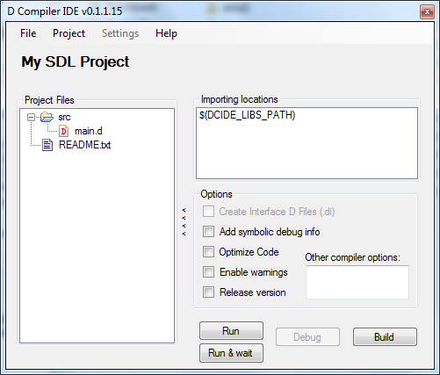The image size is (440, 375).
Task: Select main.d file label in tree
Action: pos(89,131)
